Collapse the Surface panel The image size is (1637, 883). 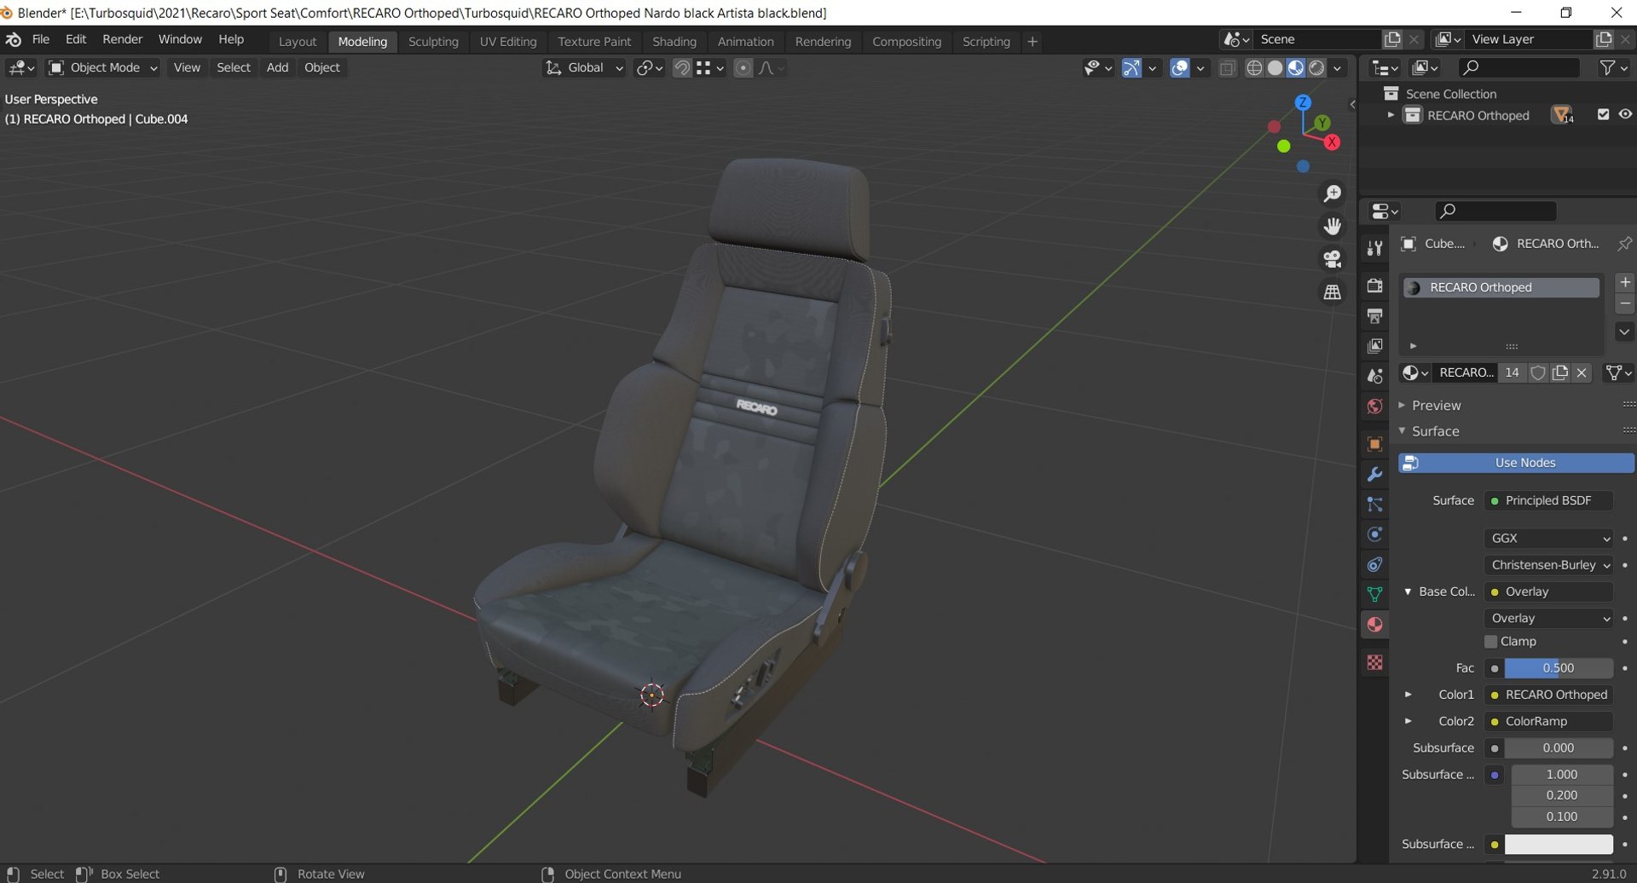pos(1435,431)
